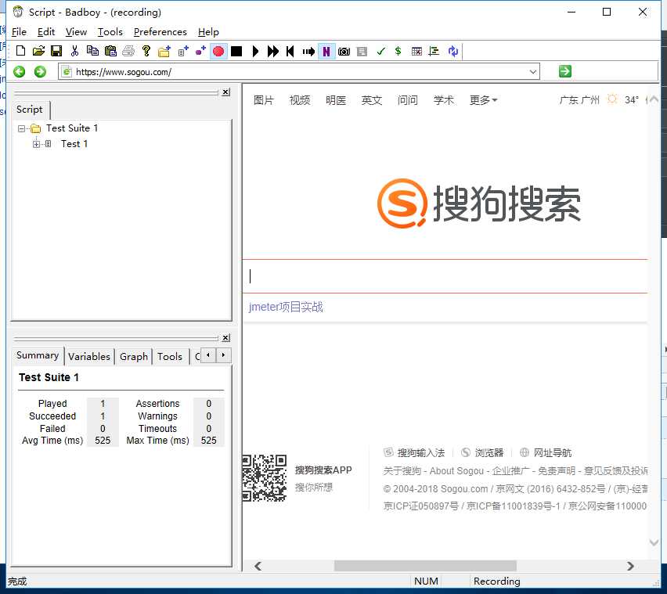This screenshot has height=594, width=667.
Task: Save the script using the floppy disk icon
Action: [x=56, y=51]
